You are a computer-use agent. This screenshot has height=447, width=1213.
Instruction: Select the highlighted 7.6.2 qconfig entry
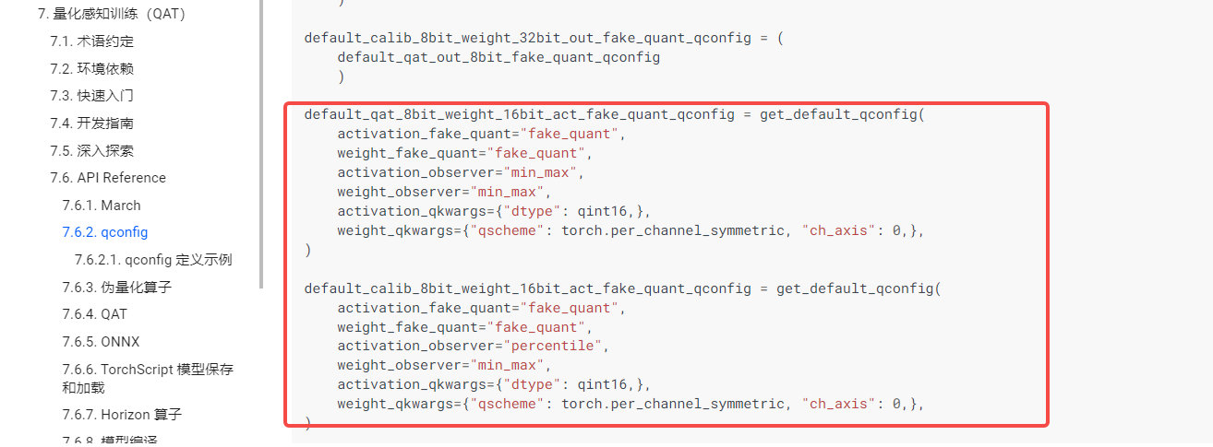[104, 232]
